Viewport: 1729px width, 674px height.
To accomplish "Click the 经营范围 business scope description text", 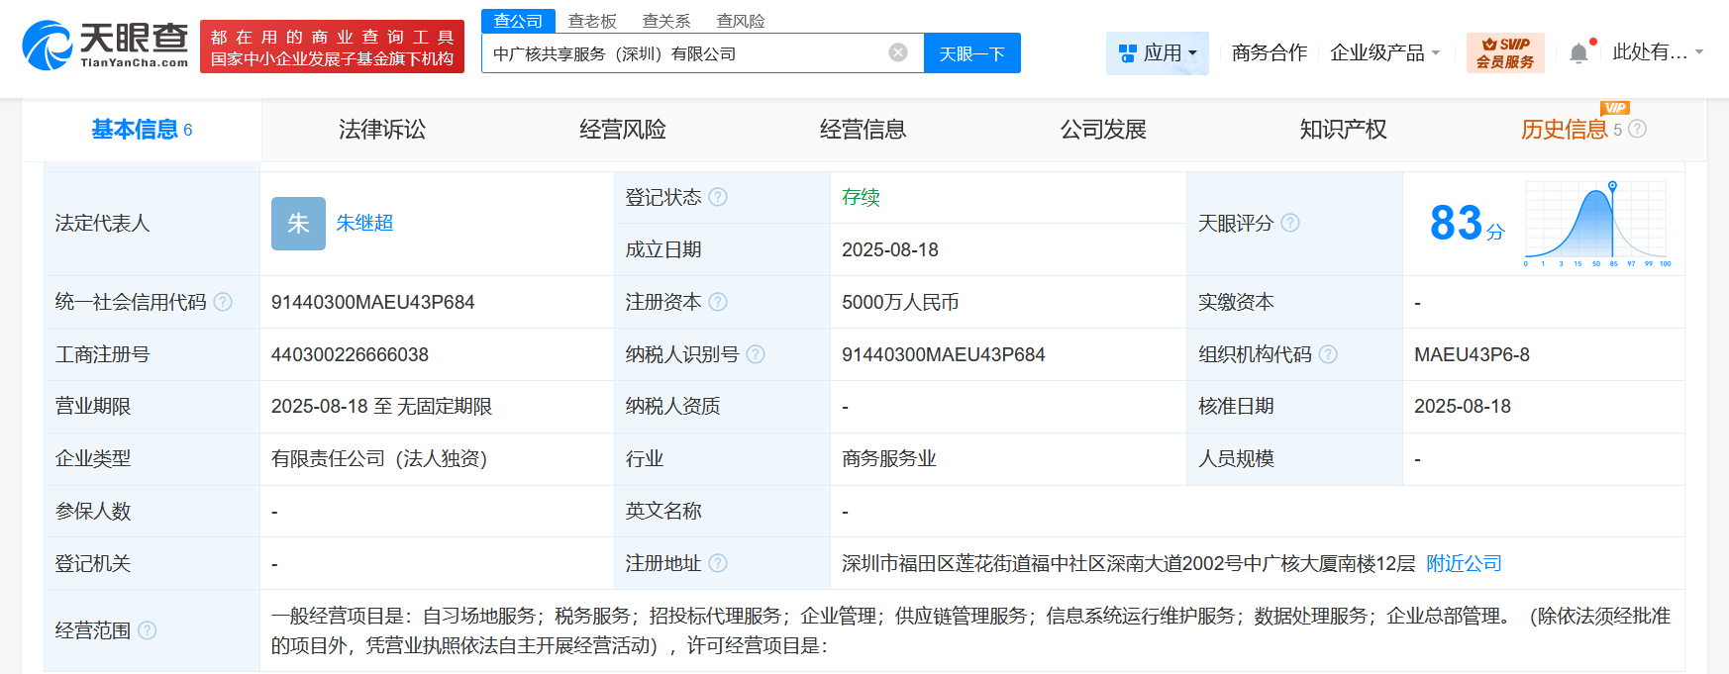I will tap(970, 630).
